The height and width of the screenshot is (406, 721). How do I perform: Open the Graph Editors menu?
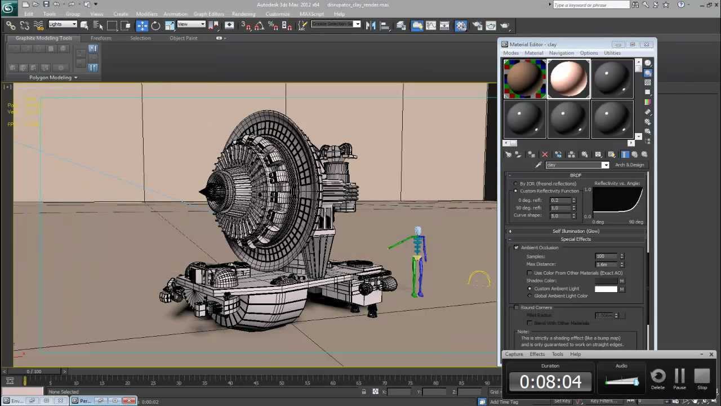pyautogui.click(x=208, y=14)
